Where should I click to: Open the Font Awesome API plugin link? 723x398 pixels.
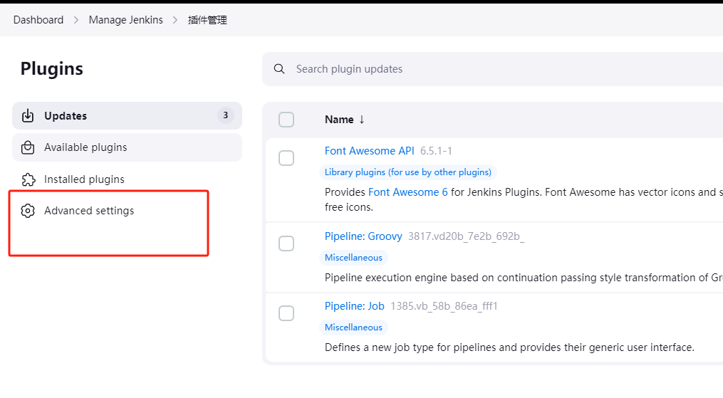370,151
